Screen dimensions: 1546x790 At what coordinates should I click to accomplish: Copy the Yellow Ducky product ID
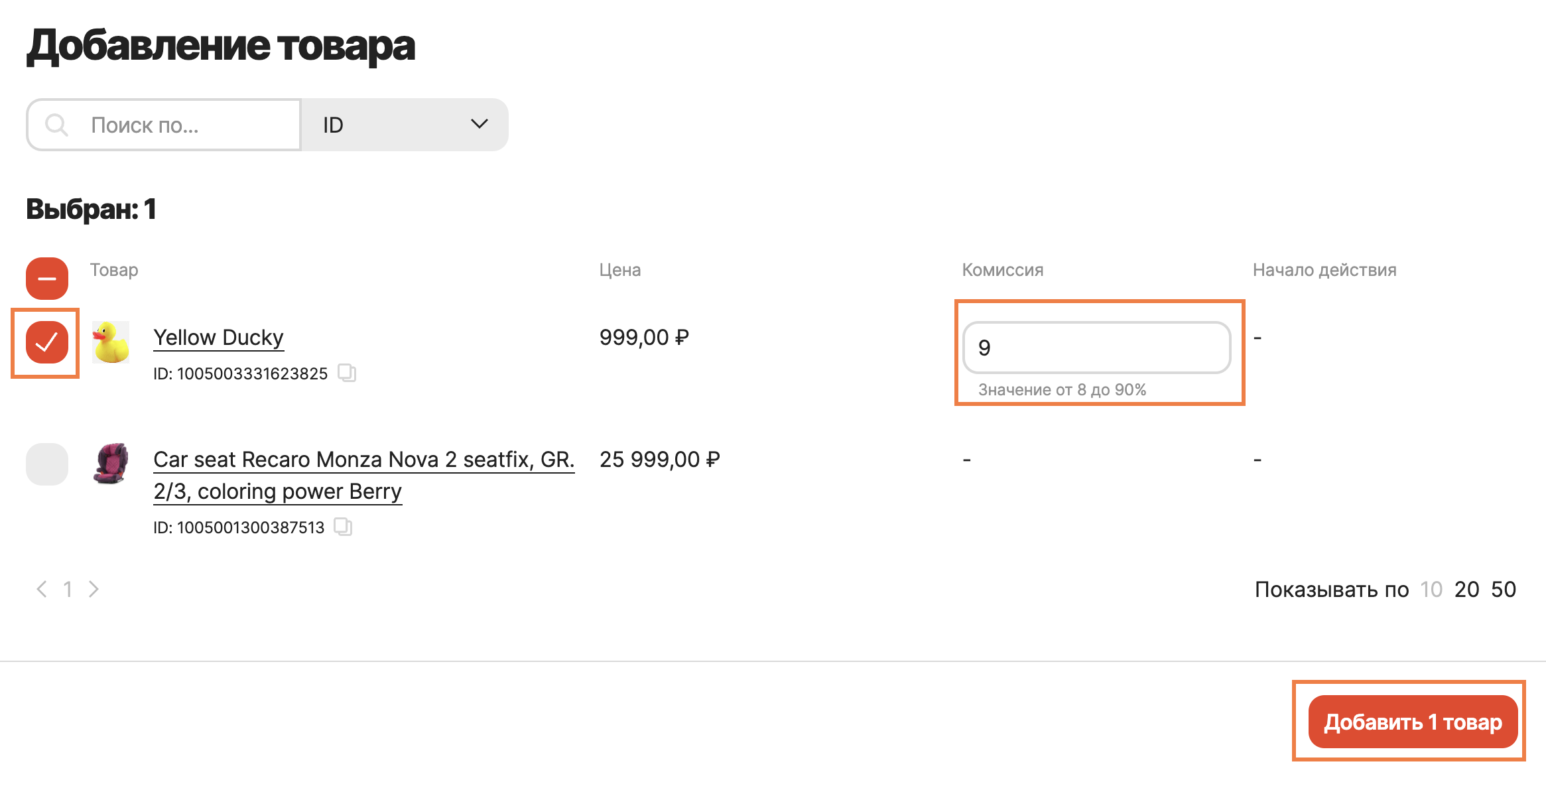click(347, 373)
